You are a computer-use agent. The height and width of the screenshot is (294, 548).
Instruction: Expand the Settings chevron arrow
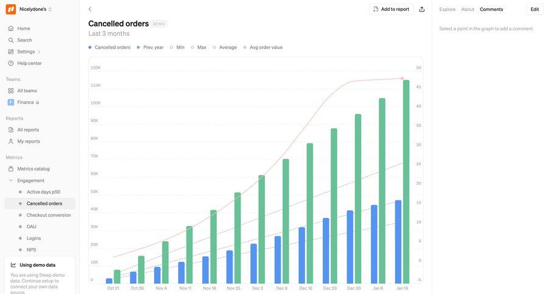39,52
